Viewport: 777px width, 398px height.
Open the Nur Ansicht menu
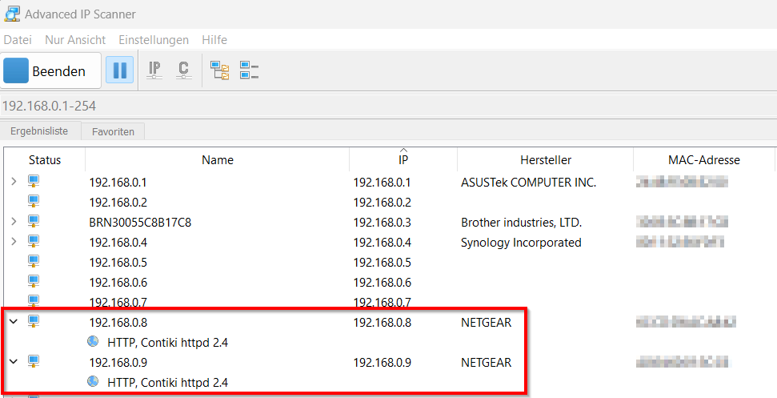click(x=75, y=40)
